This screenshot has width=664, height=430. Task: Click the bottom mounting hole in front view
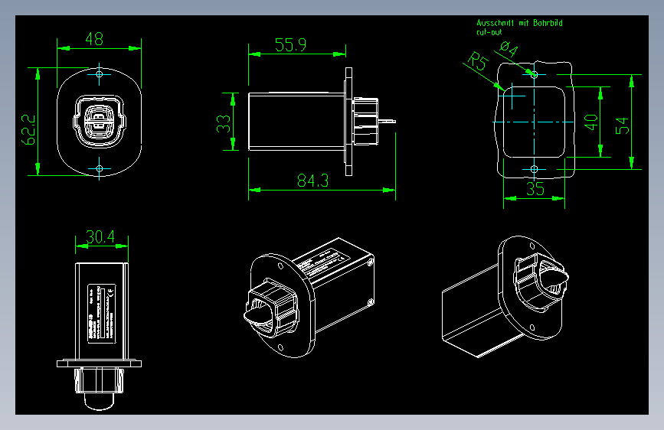click(x=99, y=168)
